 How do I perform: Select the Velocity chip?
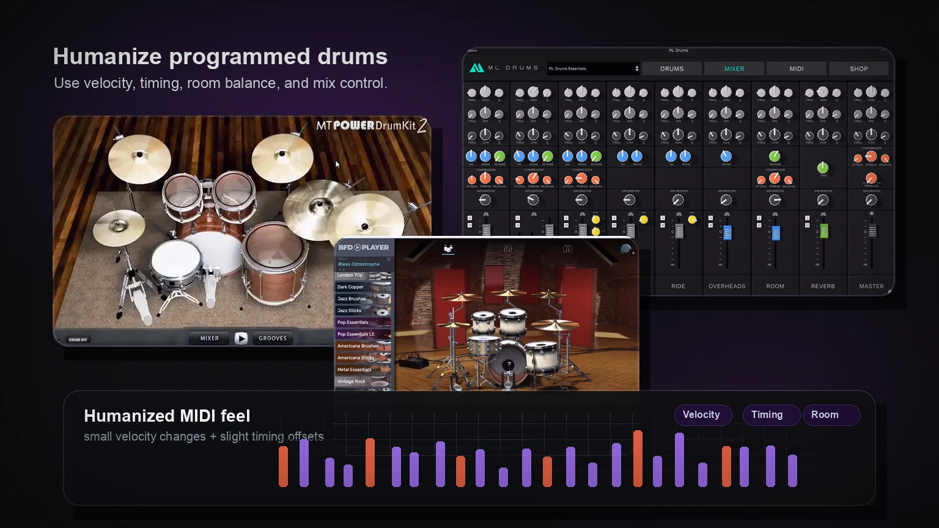tap(703, 415)
